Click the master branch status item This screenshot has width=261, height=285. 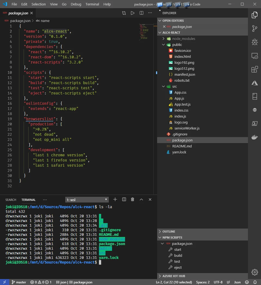(x=19, y=282)
